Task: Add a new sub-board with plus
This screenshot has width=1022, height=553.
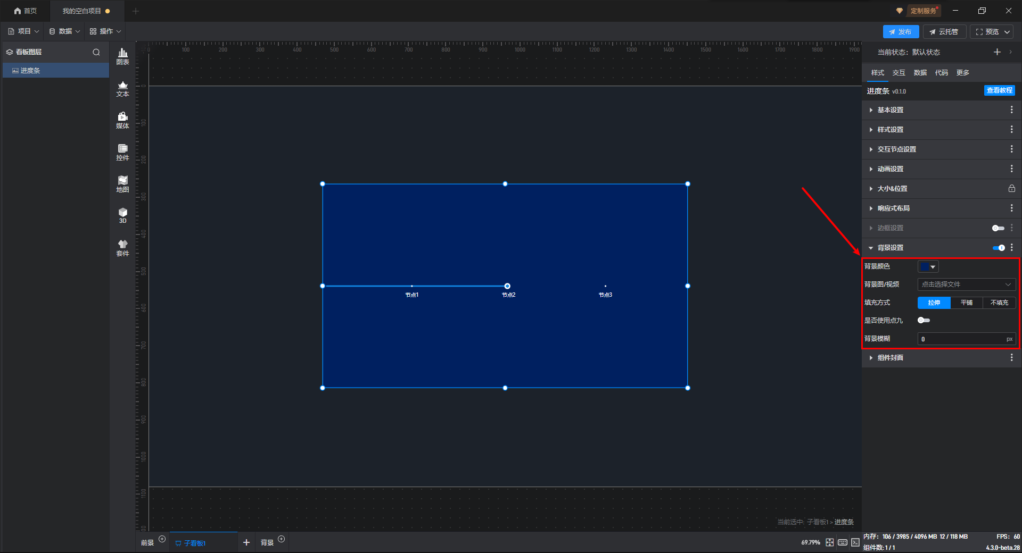Action: click(246, 542)
